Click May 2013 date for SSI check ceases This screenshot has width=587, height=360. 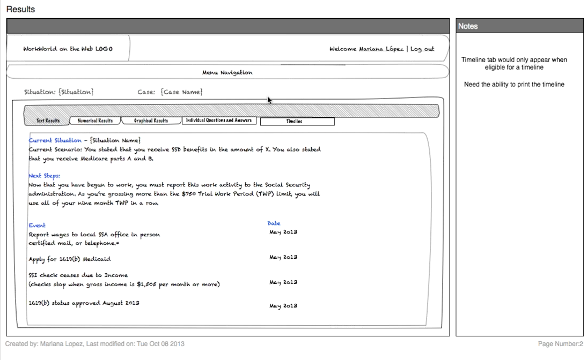[x=283, y=282]
